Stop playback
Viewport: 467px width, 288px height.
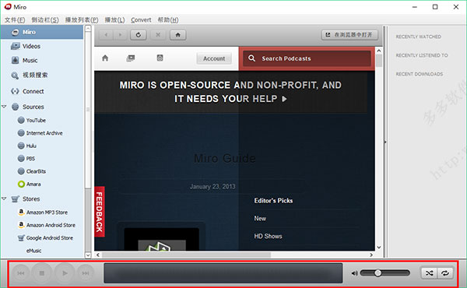42,273
